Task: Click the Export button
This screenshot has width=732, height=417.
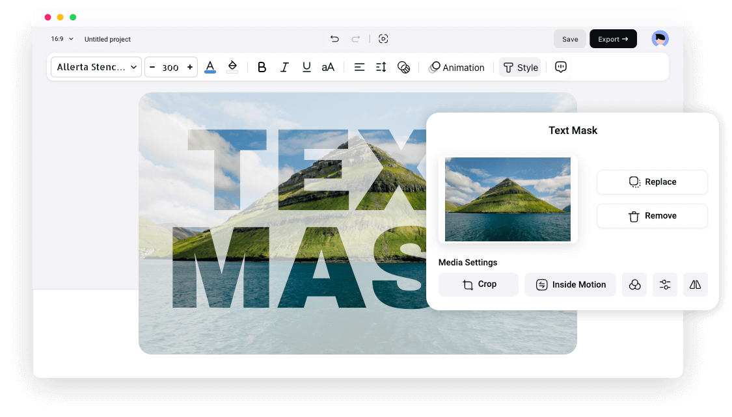Action: (x=613, y=39)
